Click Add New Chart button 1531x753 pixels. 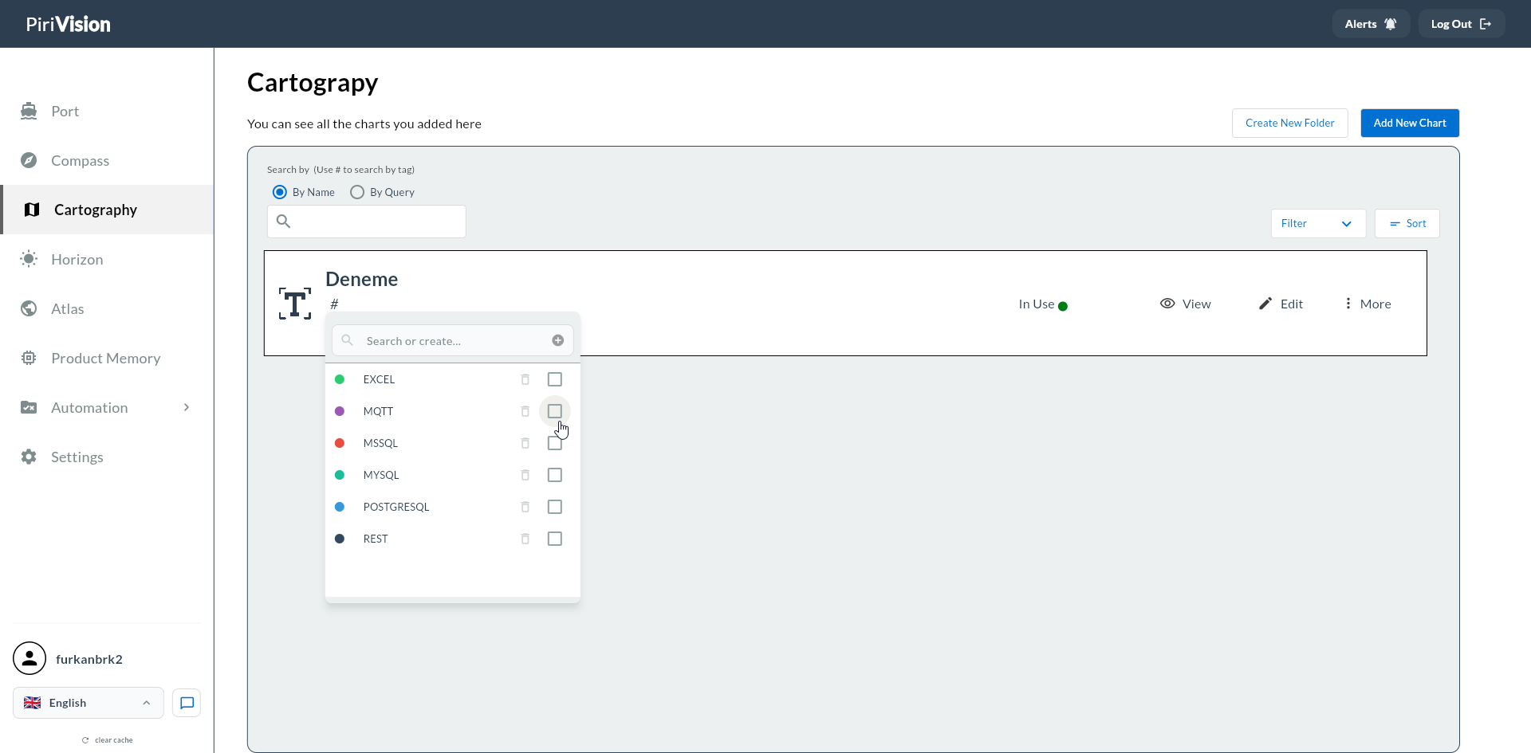coord(1409,123)
